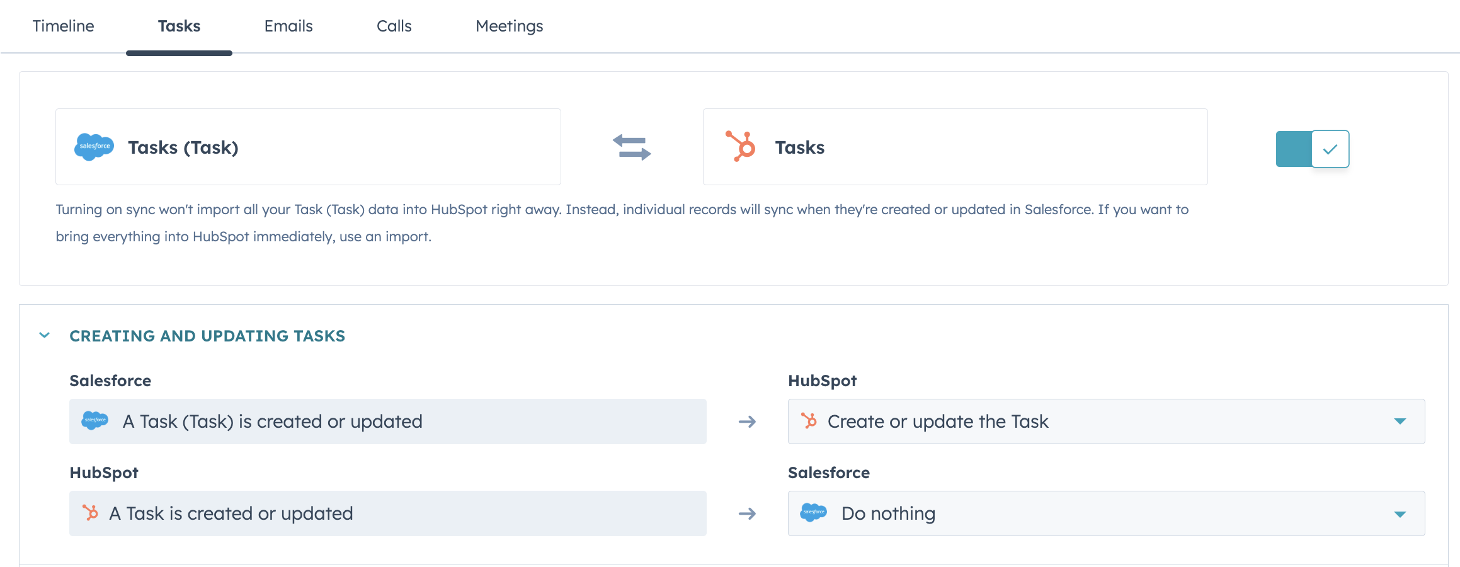Click the caret arrow of Do nothing dropdown
The image size is (1460, 567).
point(1400,514)
